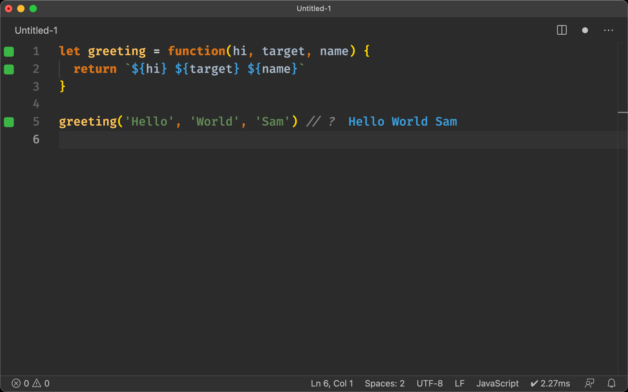Click Ln 6, Col 1 to go to line
Screen dimensions: 628x392
[331, 383]
